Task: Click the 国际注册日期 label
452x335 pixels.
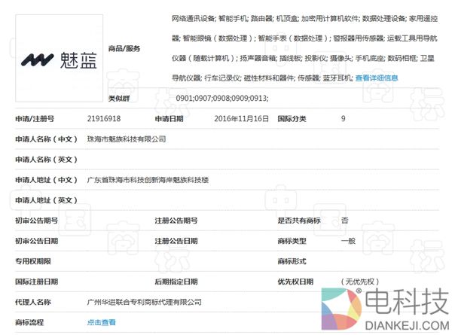Action: click(x=37, y=282)
